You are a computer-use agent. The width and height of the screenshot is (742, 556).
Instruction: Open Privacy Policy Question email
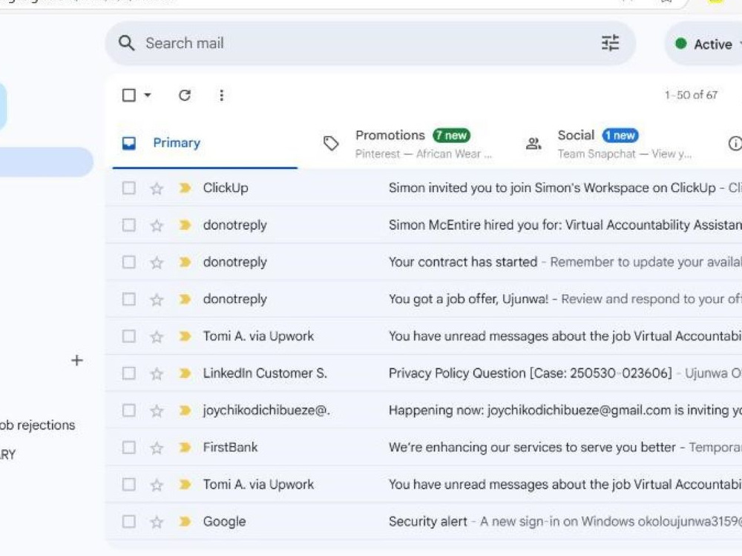tap(423, 374)
